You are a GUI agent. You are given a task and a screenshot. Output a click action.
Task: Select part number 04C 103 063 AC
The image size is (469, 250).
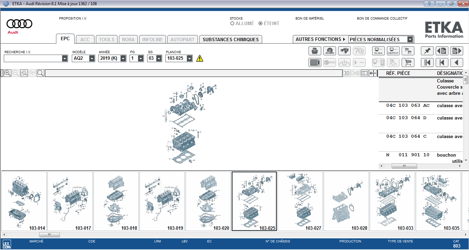[x=408, y=105]
